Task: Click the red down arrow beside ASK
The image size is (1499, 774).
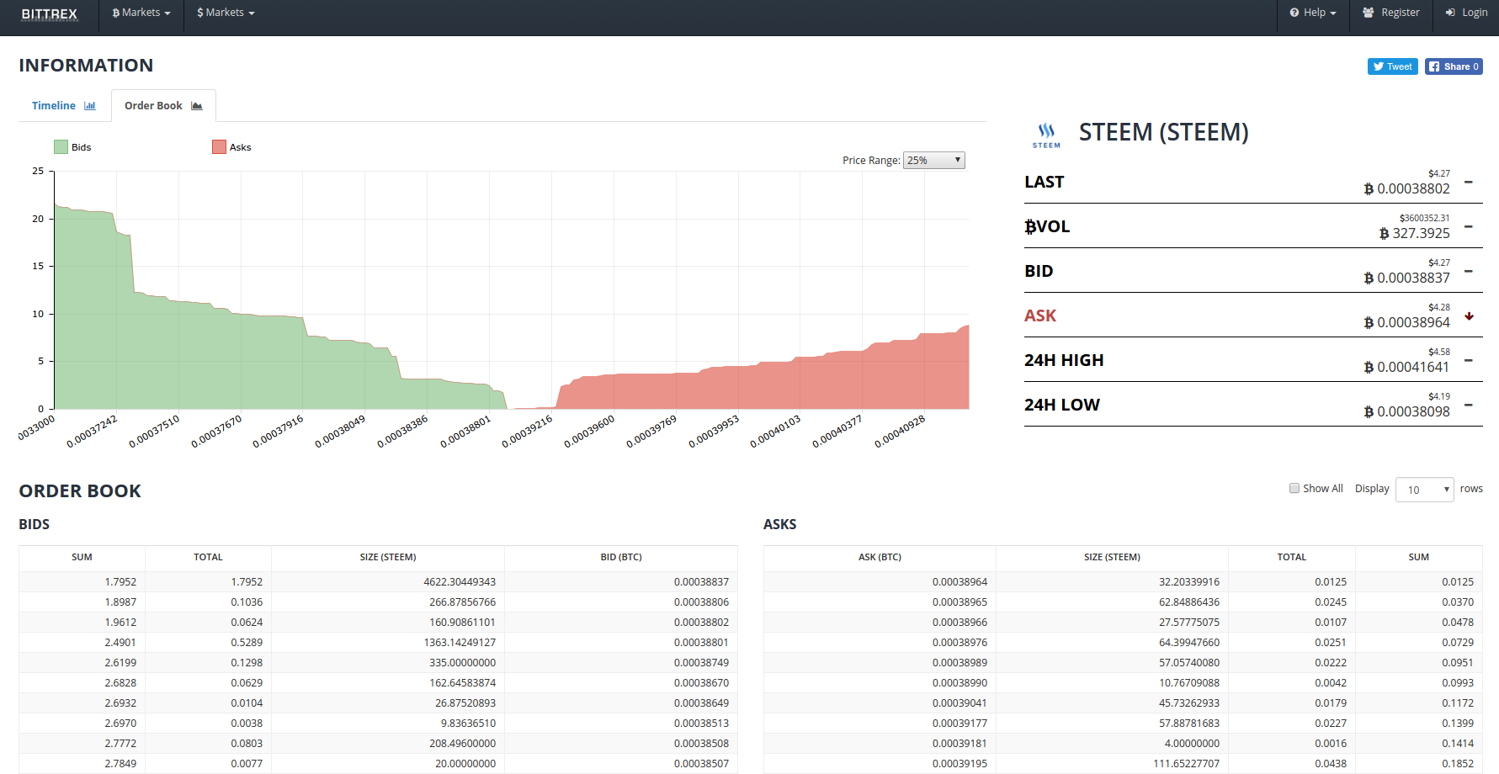Action: click(1469, 316)
